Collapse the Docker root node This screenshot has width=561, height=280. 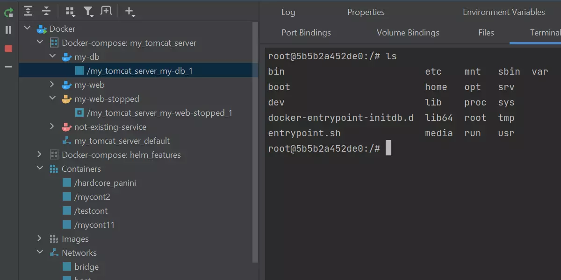[28, 28]
